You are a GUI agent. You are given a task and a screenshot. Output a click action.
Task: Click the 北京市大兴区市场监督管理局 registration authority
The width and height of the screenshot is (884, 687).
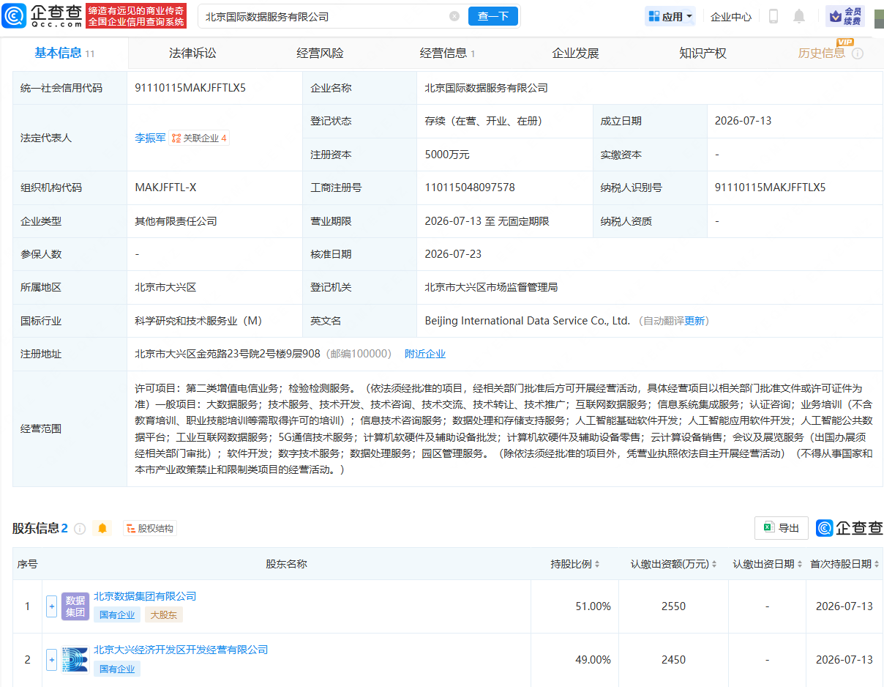point(491,287)
